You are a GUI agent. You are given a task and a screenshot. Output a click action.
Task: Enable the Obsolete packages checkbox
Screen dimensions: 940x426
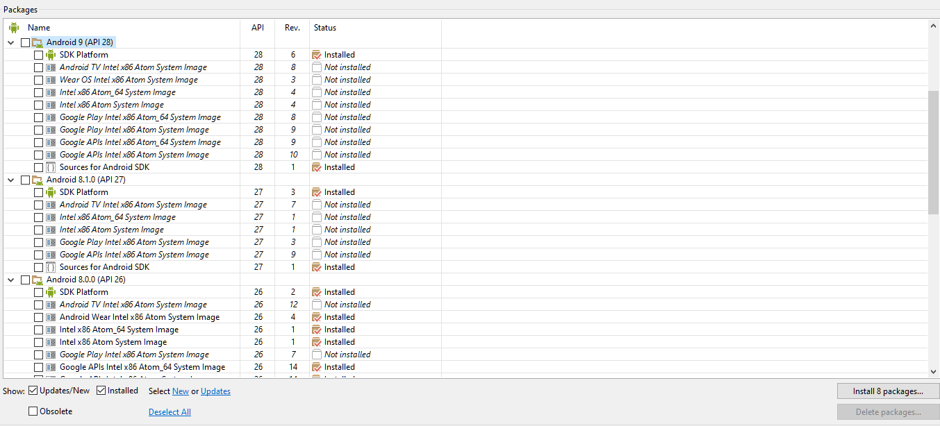[33, 411]
